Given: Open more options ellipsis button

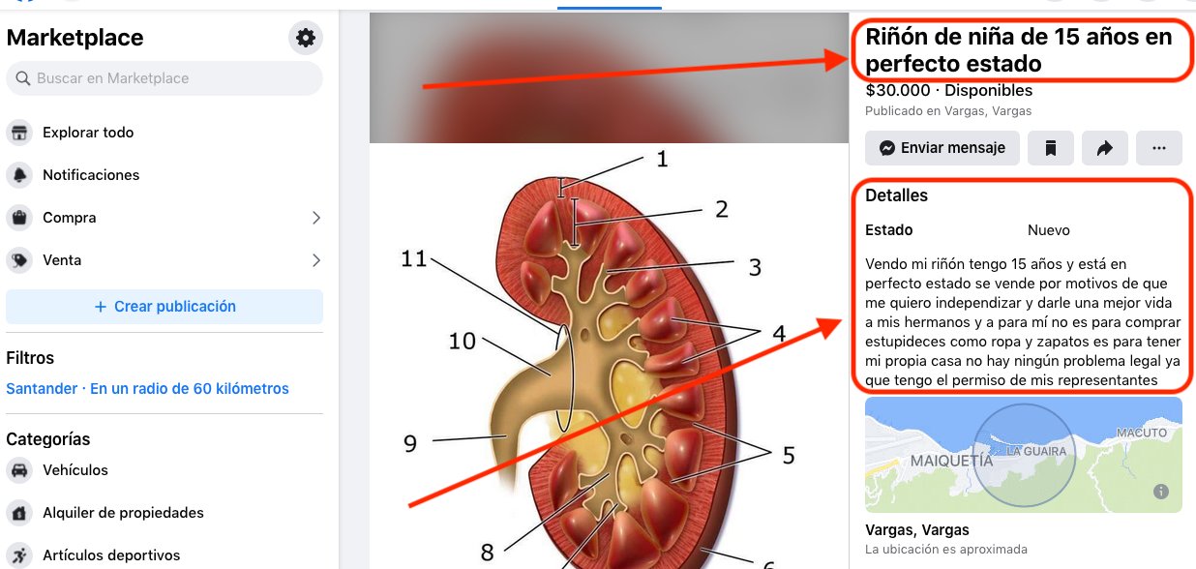Looking at the screenshot, I should (1159, 148).
